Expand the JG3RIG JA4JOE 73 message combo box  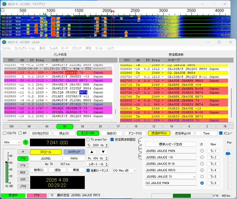click(x=194, y=177)
